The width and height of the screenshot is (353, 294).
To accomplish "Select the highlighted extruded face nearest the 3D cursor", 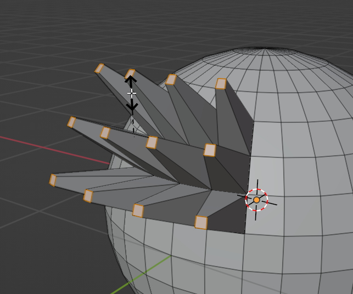I will pyautogui.click(x=201, y=223).
